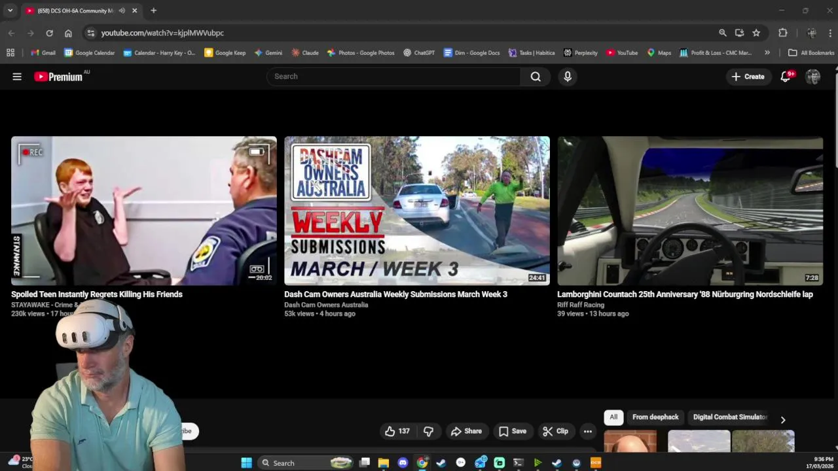838x471 pixels.
Task: Reload the page with Chrome refresh icon
Action: [49, 33]
